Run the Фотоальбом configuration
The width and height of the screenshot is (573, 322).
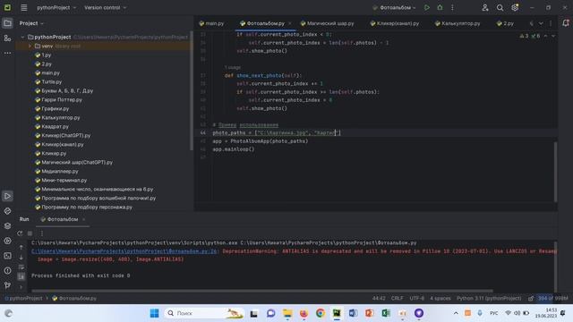[x=427, y=7]
